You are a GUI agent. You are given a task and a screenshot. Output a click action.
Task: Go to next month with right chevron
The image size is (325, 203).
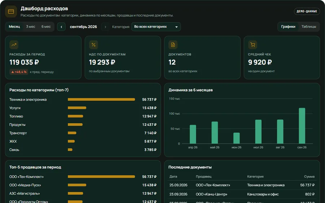pos(105,27)
